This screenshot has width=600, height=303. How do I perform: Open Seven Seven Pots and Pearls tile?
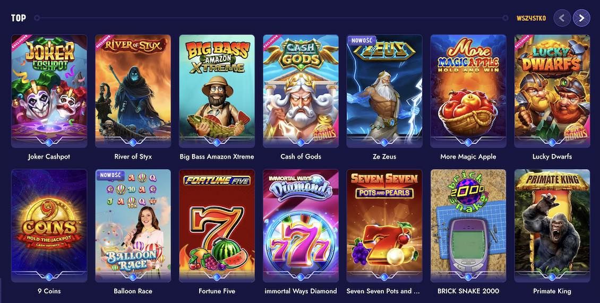tap(384, 226)
